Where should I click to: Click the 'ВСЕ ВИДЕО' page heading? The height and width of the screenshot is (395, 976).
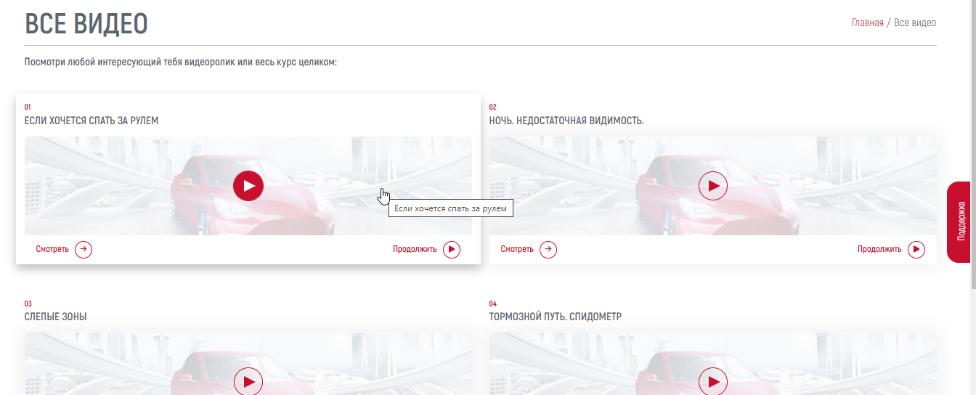click(x=86, y=23)
